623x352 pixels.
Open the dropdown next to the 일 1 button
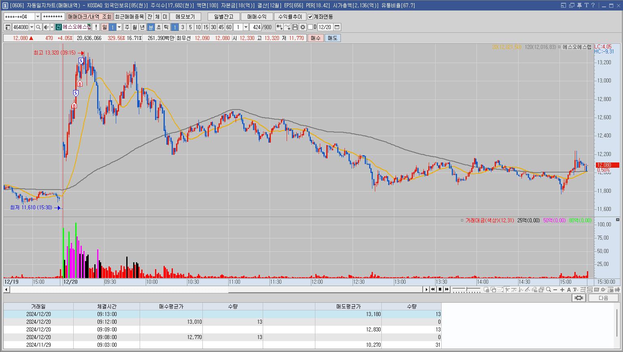(119, 27)
